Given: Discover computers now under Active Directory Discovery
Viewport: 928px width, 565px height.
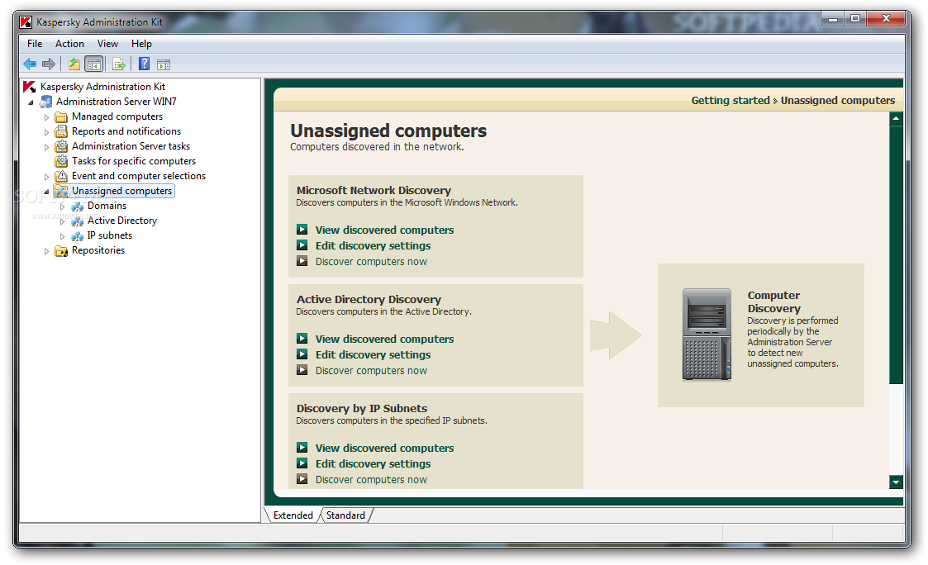Looking at the screenshot, I should pyautogui.click(x=371, y=370).
